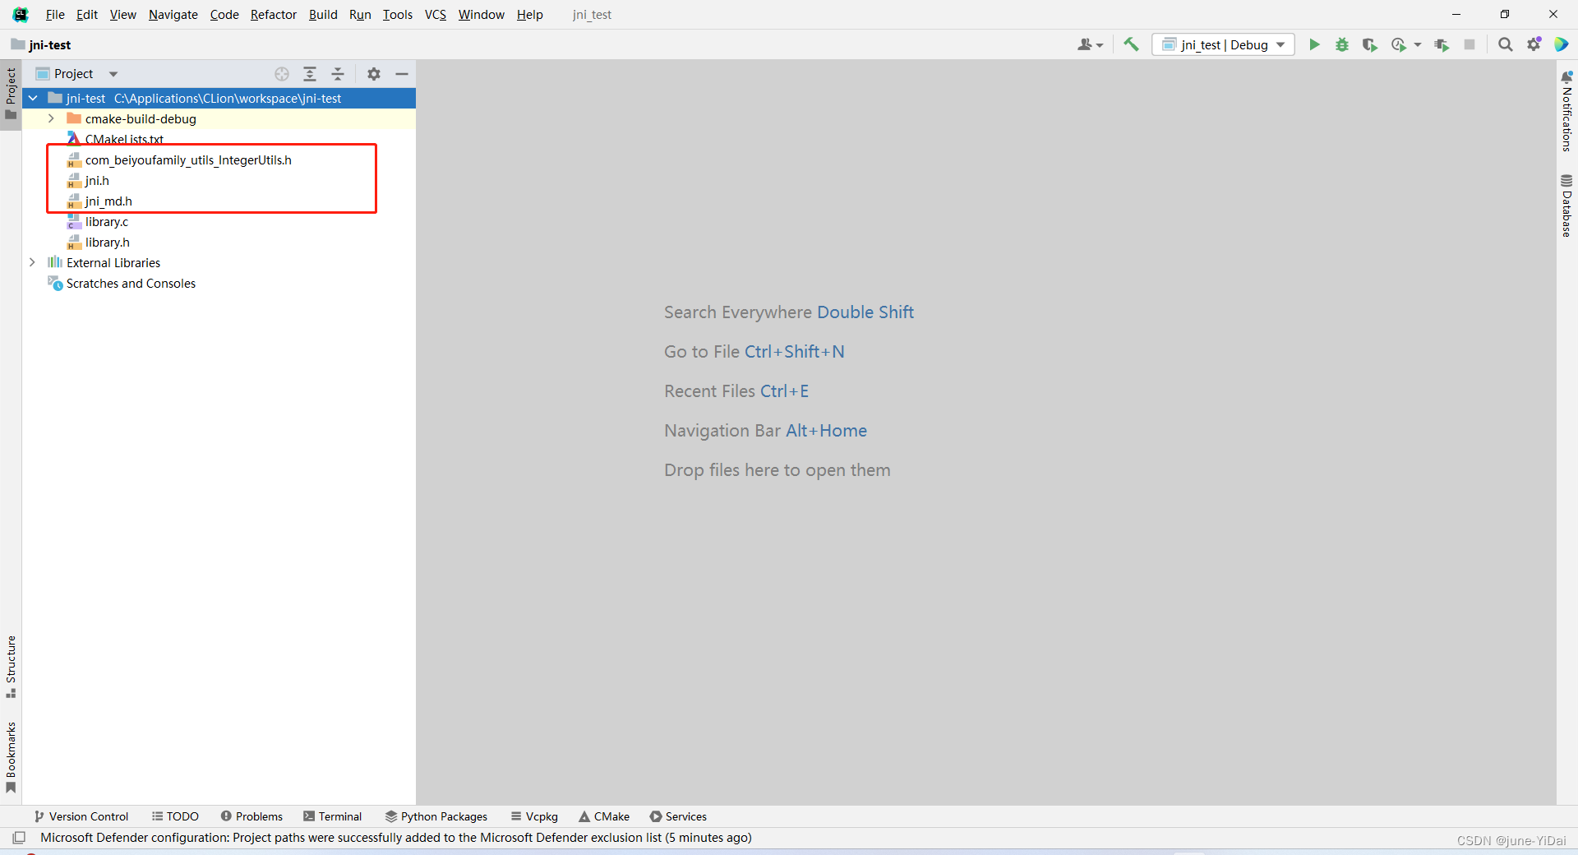
Task: Open Search Everywhere magnifier icon
Action: pyautogui.click(x=1505, y=44)
